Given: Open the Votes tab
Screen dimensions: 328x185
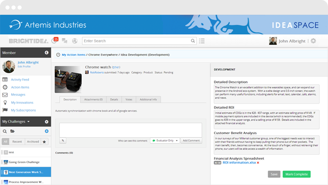Looking at the screenshot, I should pyautogui.click(x=129, y=100).
